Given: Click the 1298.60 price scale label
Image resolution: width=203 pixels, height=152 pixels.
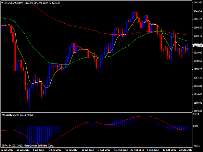Looking at the screenshot, I should tap(198, 61).
